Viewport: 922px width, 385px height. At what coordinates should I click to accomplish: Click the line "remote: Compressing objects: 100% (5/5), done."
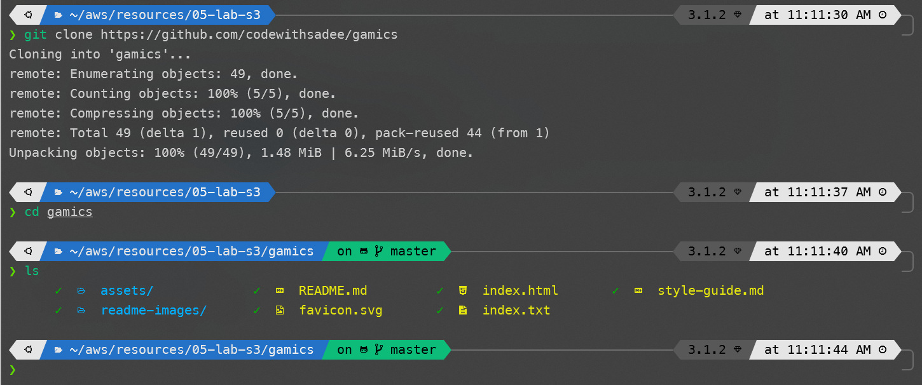[x=184, y=113]
